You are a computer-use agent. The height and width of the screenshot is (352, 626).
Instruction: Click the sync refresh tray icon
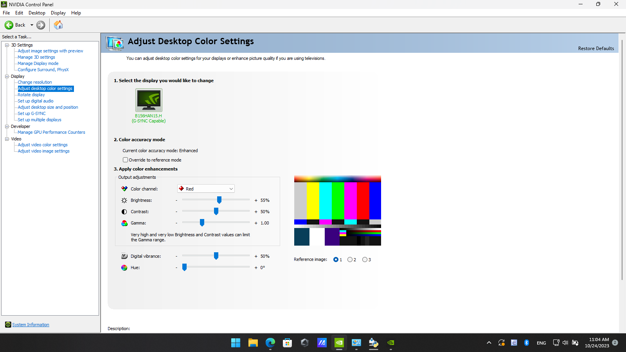click(x=502, y=343)
